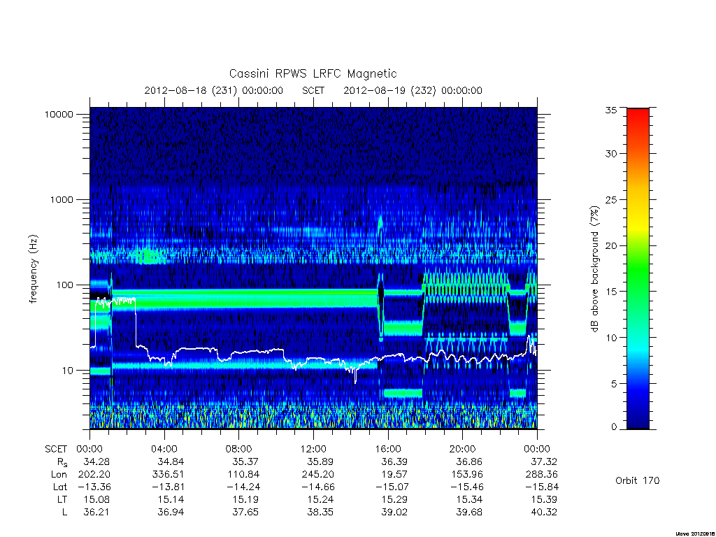Click the 16:00 time tick label

(388, 450)
